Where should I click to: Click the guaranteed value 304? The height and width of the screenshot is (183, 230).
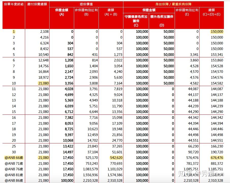coord(70,43)
